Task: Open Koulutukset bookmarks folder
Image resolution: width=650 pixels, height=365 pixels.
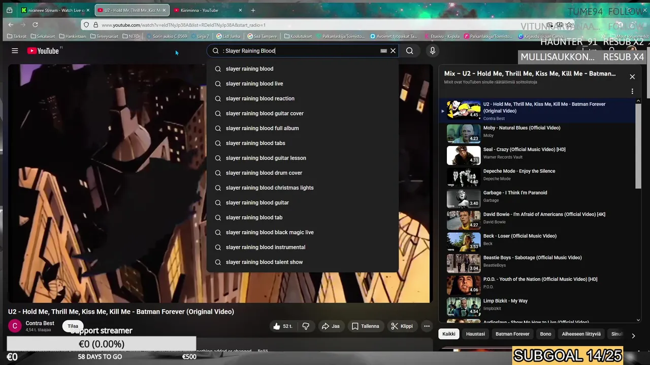Action: (298, 36)
